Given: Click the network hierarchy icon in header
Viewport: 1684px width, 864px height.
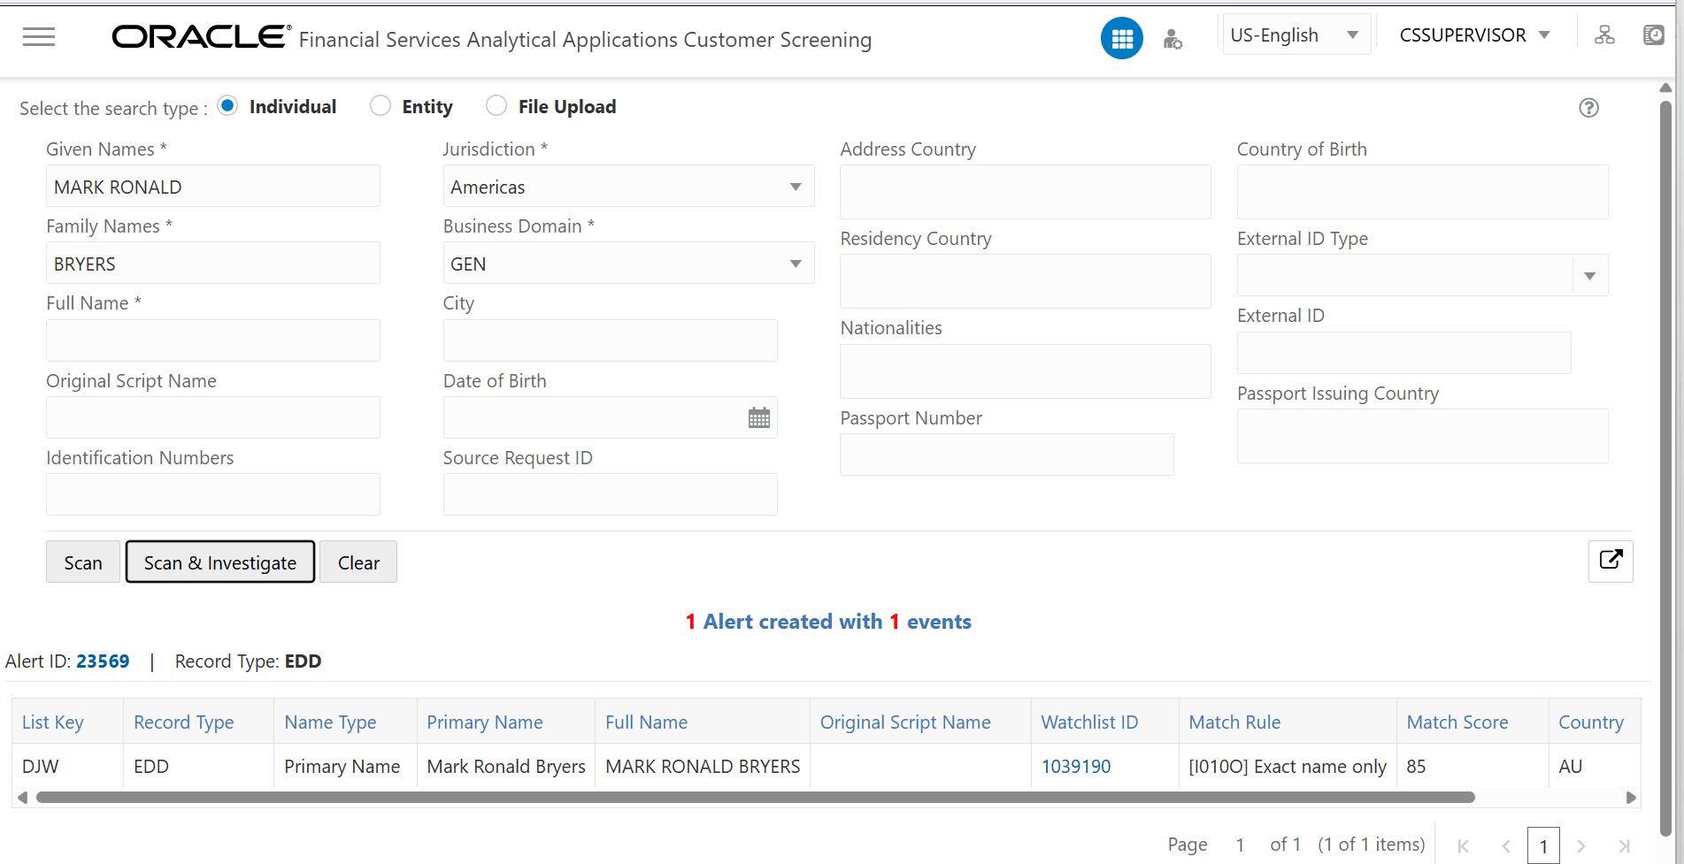Looking at the screenshot, I should coord(1604,35).
